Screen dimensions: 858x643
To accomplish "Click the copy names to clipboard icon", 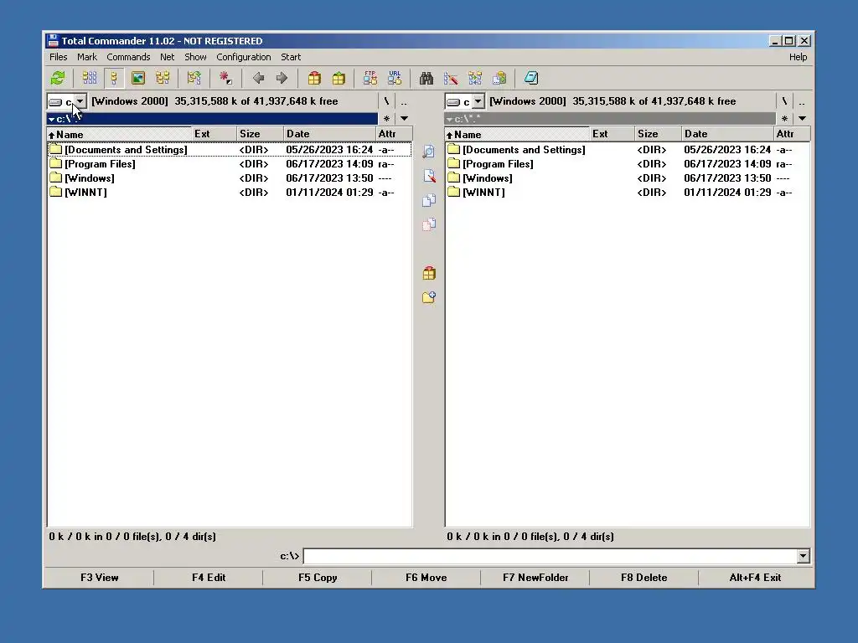I will pos(499,78).
